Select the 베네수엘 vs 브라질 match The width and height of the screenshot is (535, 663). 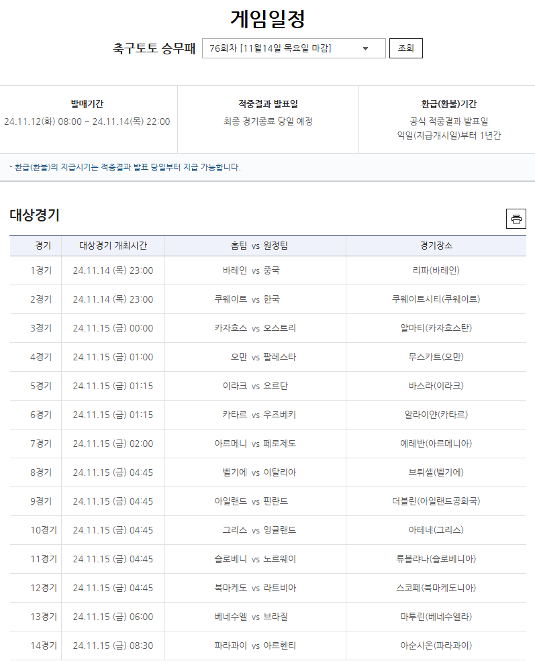255,617
